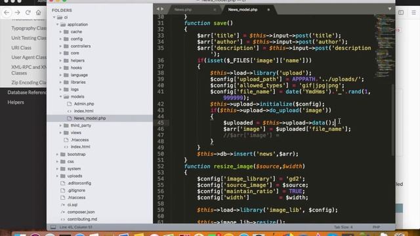Select the logs folder icon
The height and width of the screenshot is (236, 420).
coord(66,89)
